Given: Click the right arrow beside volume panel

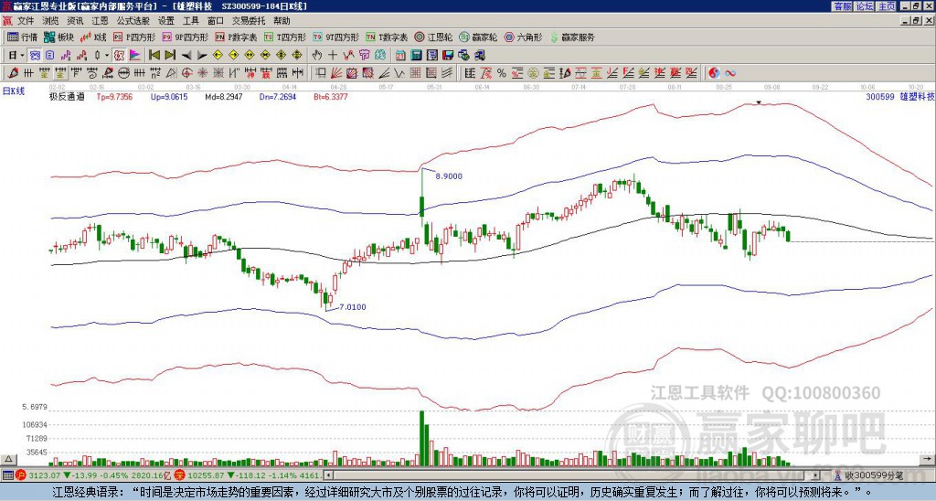Looking at the screenshot, I should pyautogui.click(x=929, y=459).
